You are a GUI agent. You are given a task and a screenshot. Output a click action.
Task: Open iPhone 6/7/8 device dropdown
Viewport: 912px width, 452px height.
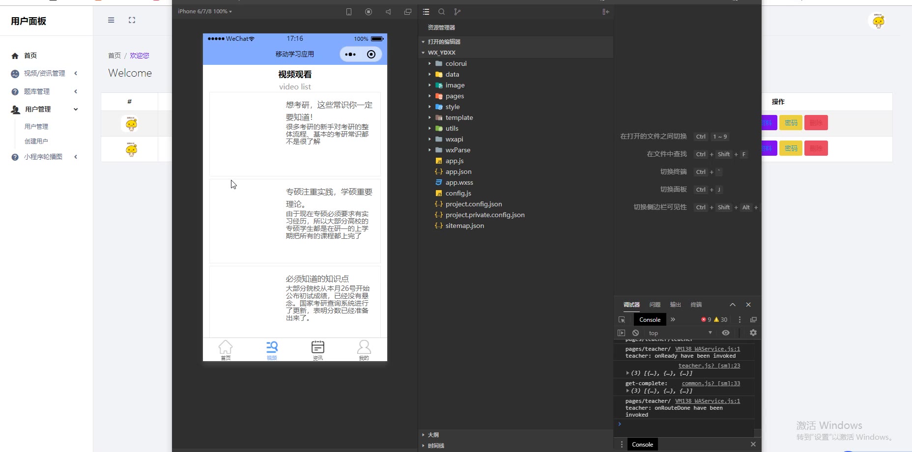pyautogui.click(x=205, y=11)
